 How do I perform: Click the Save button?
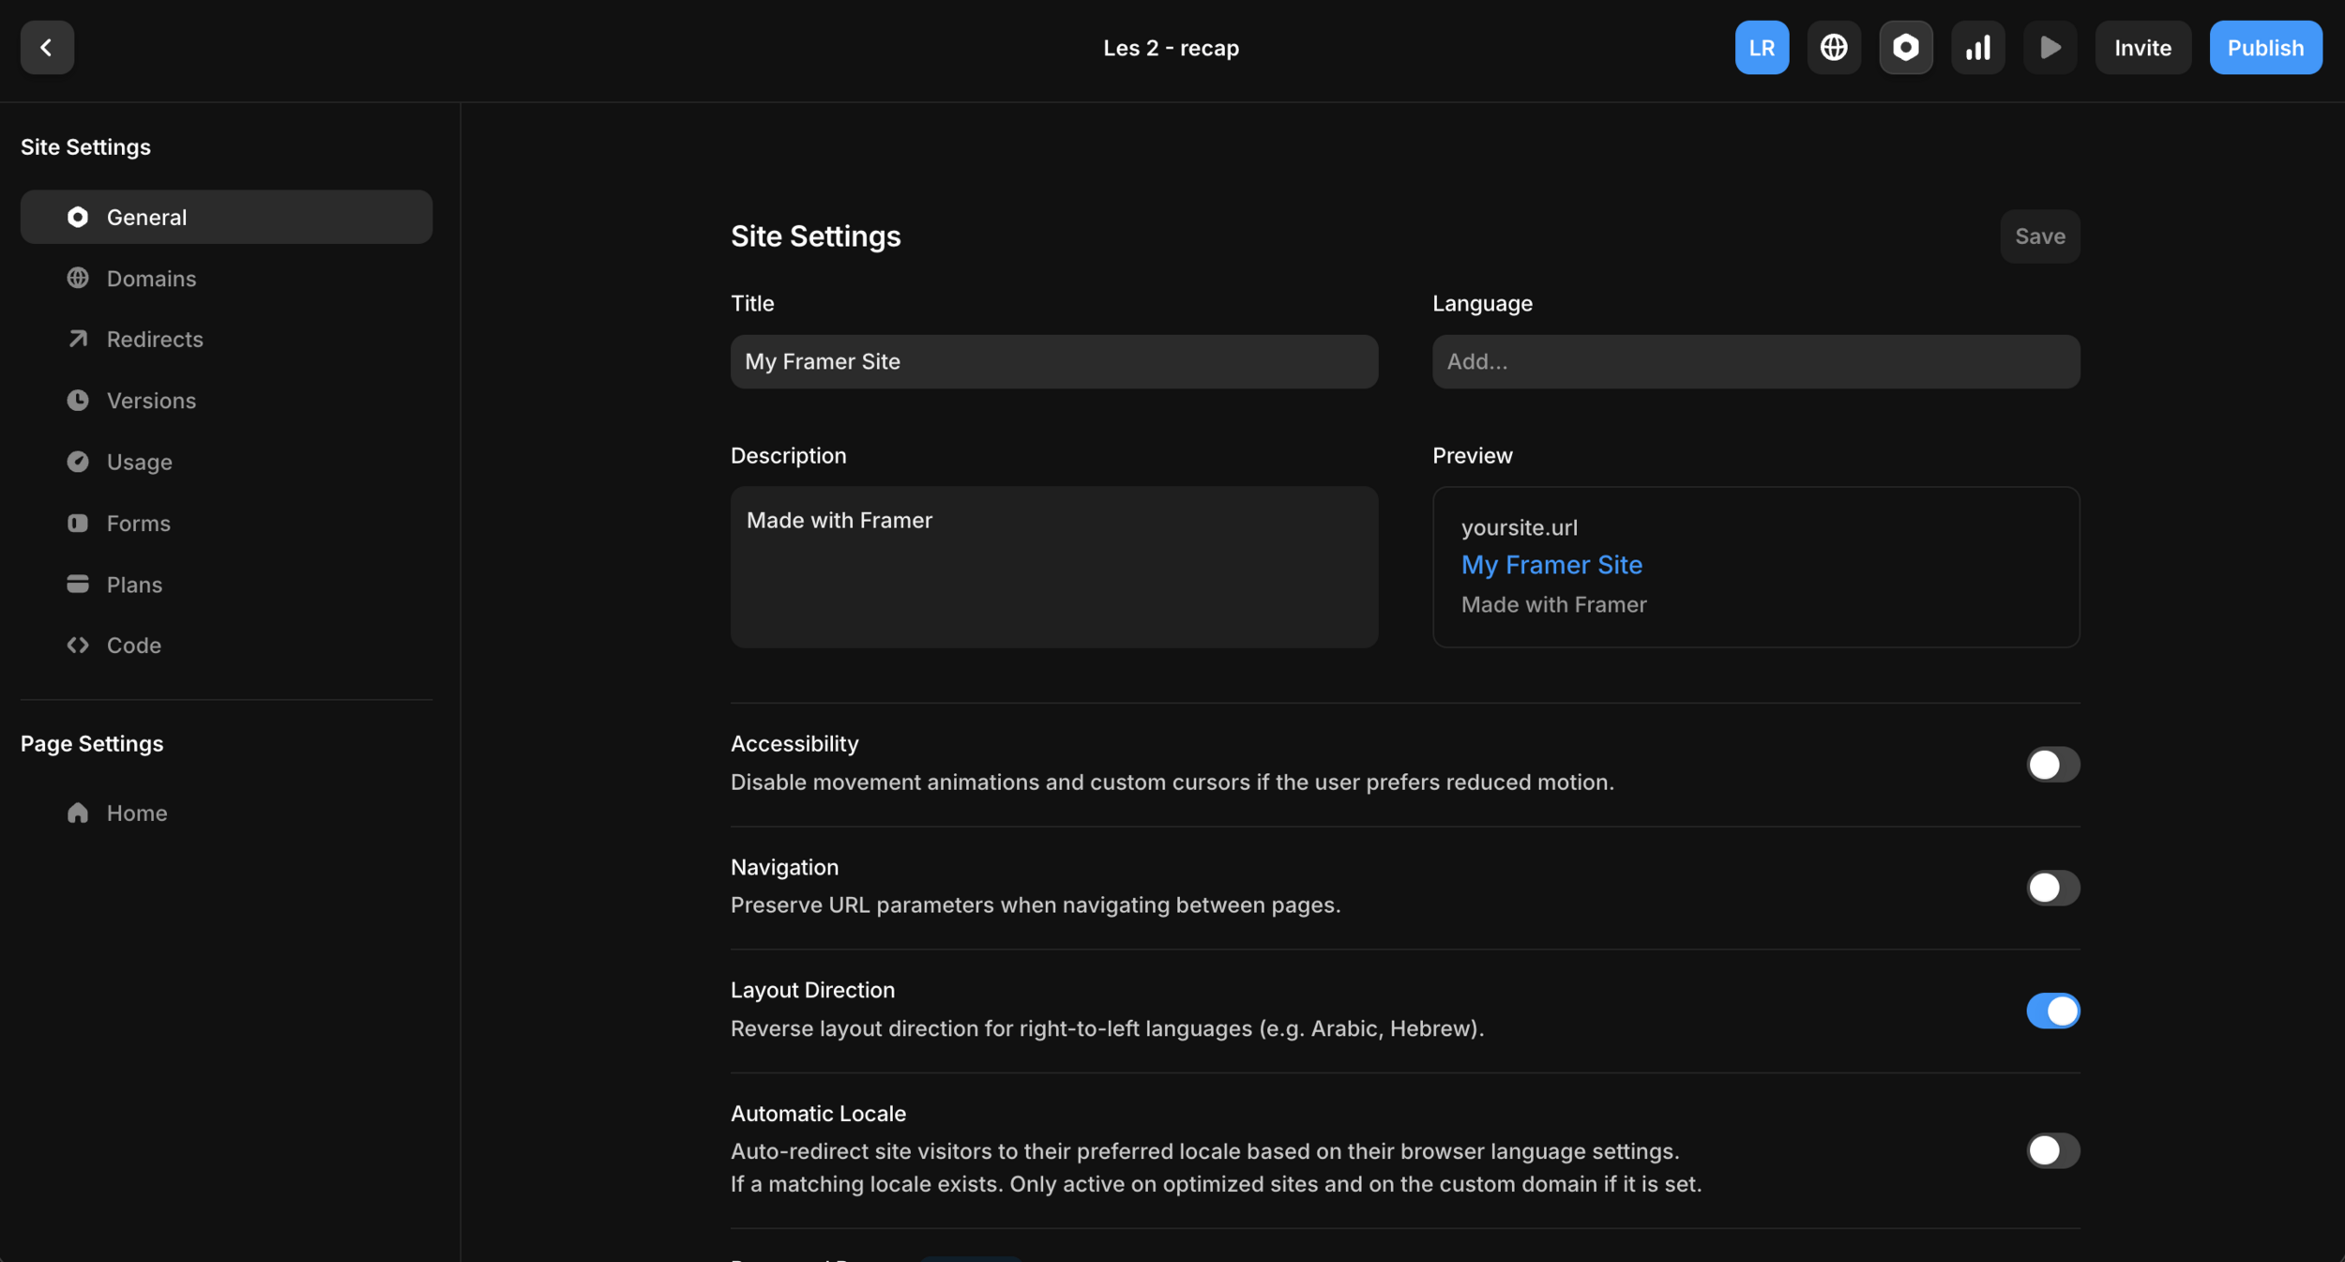[x=2039, y=236]
